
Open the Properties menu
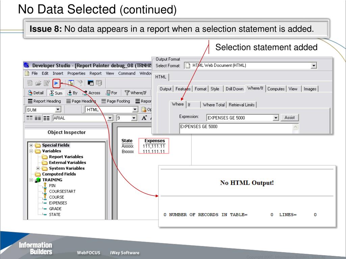click(x=76, y=73)
